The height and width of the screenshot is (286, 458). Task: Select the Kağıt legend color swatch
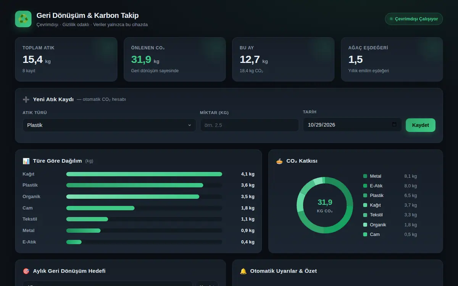pos(365,205)
